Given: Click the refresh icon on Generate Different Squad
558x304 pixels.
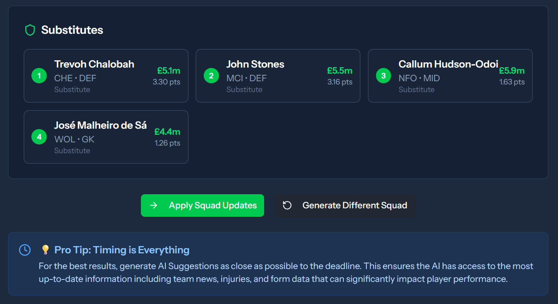Looking at the screenshot, I should point(287,205).
